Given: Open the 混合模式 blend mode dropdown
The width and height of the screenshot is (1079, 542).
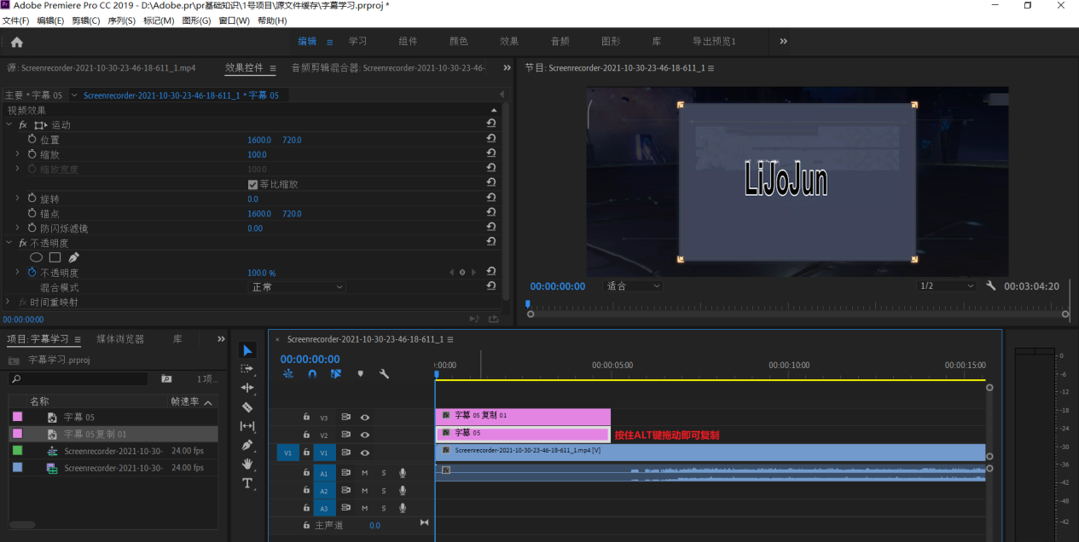Looking at the screenshot, I should coord(297,287).
